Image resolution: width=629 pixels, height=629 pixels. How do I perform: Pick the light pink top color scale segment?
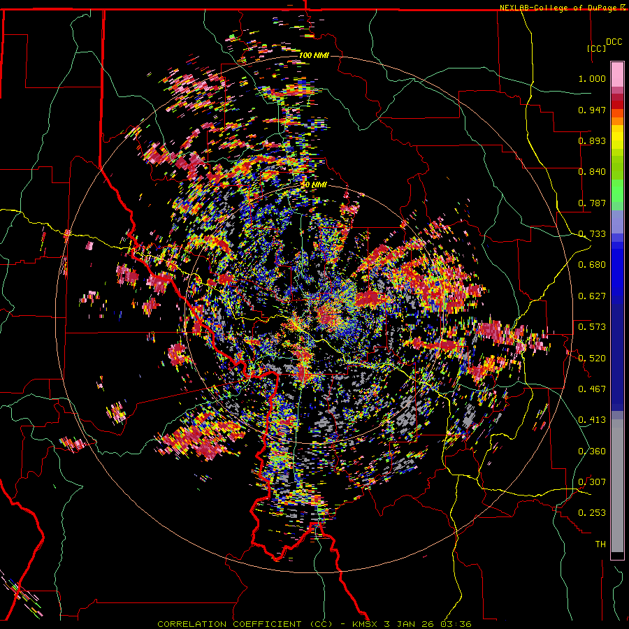point(617,74)
